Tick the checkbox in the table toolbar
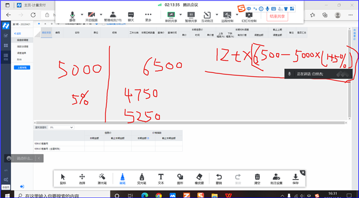359x198 pixels. tap(103, 24)
